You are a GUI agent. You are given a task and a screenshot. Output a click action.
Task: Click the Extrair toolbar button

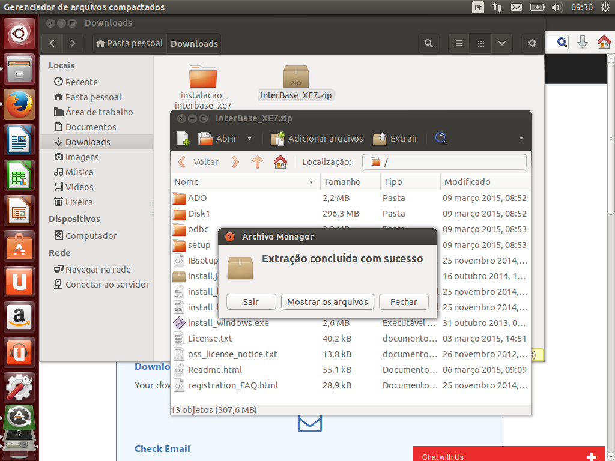tap(395, 139)
